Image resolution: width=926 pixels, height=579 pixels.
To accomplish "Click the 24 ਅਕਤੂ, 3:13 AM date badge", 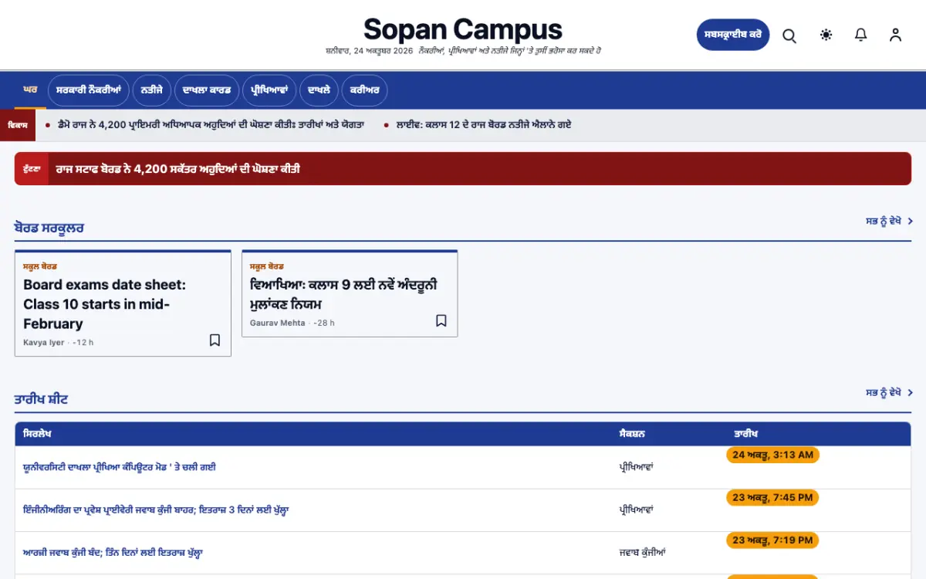I will [x=773, y=455].
